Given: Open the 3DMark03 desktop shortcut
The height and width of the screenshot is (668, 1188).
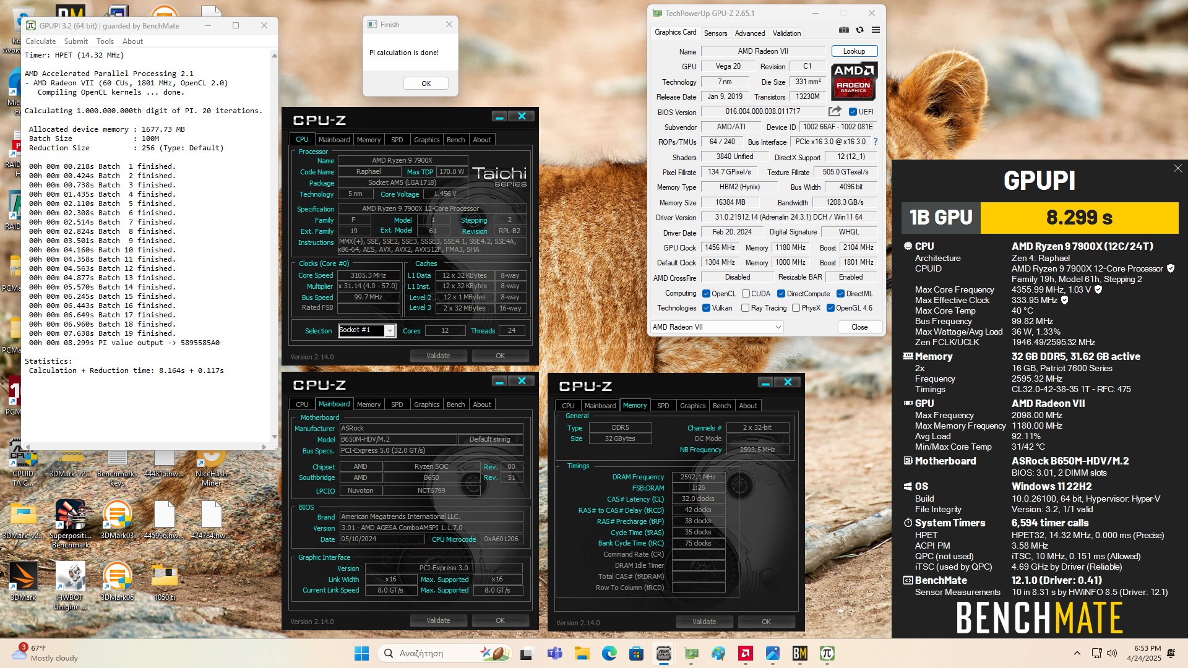Looking at the screenshot, I should 117,520.
